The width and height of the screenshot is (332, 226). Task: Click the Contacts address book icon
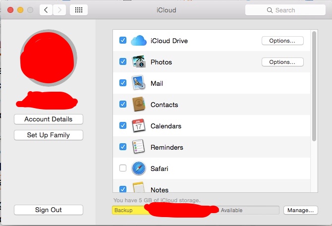coord(139,104)
